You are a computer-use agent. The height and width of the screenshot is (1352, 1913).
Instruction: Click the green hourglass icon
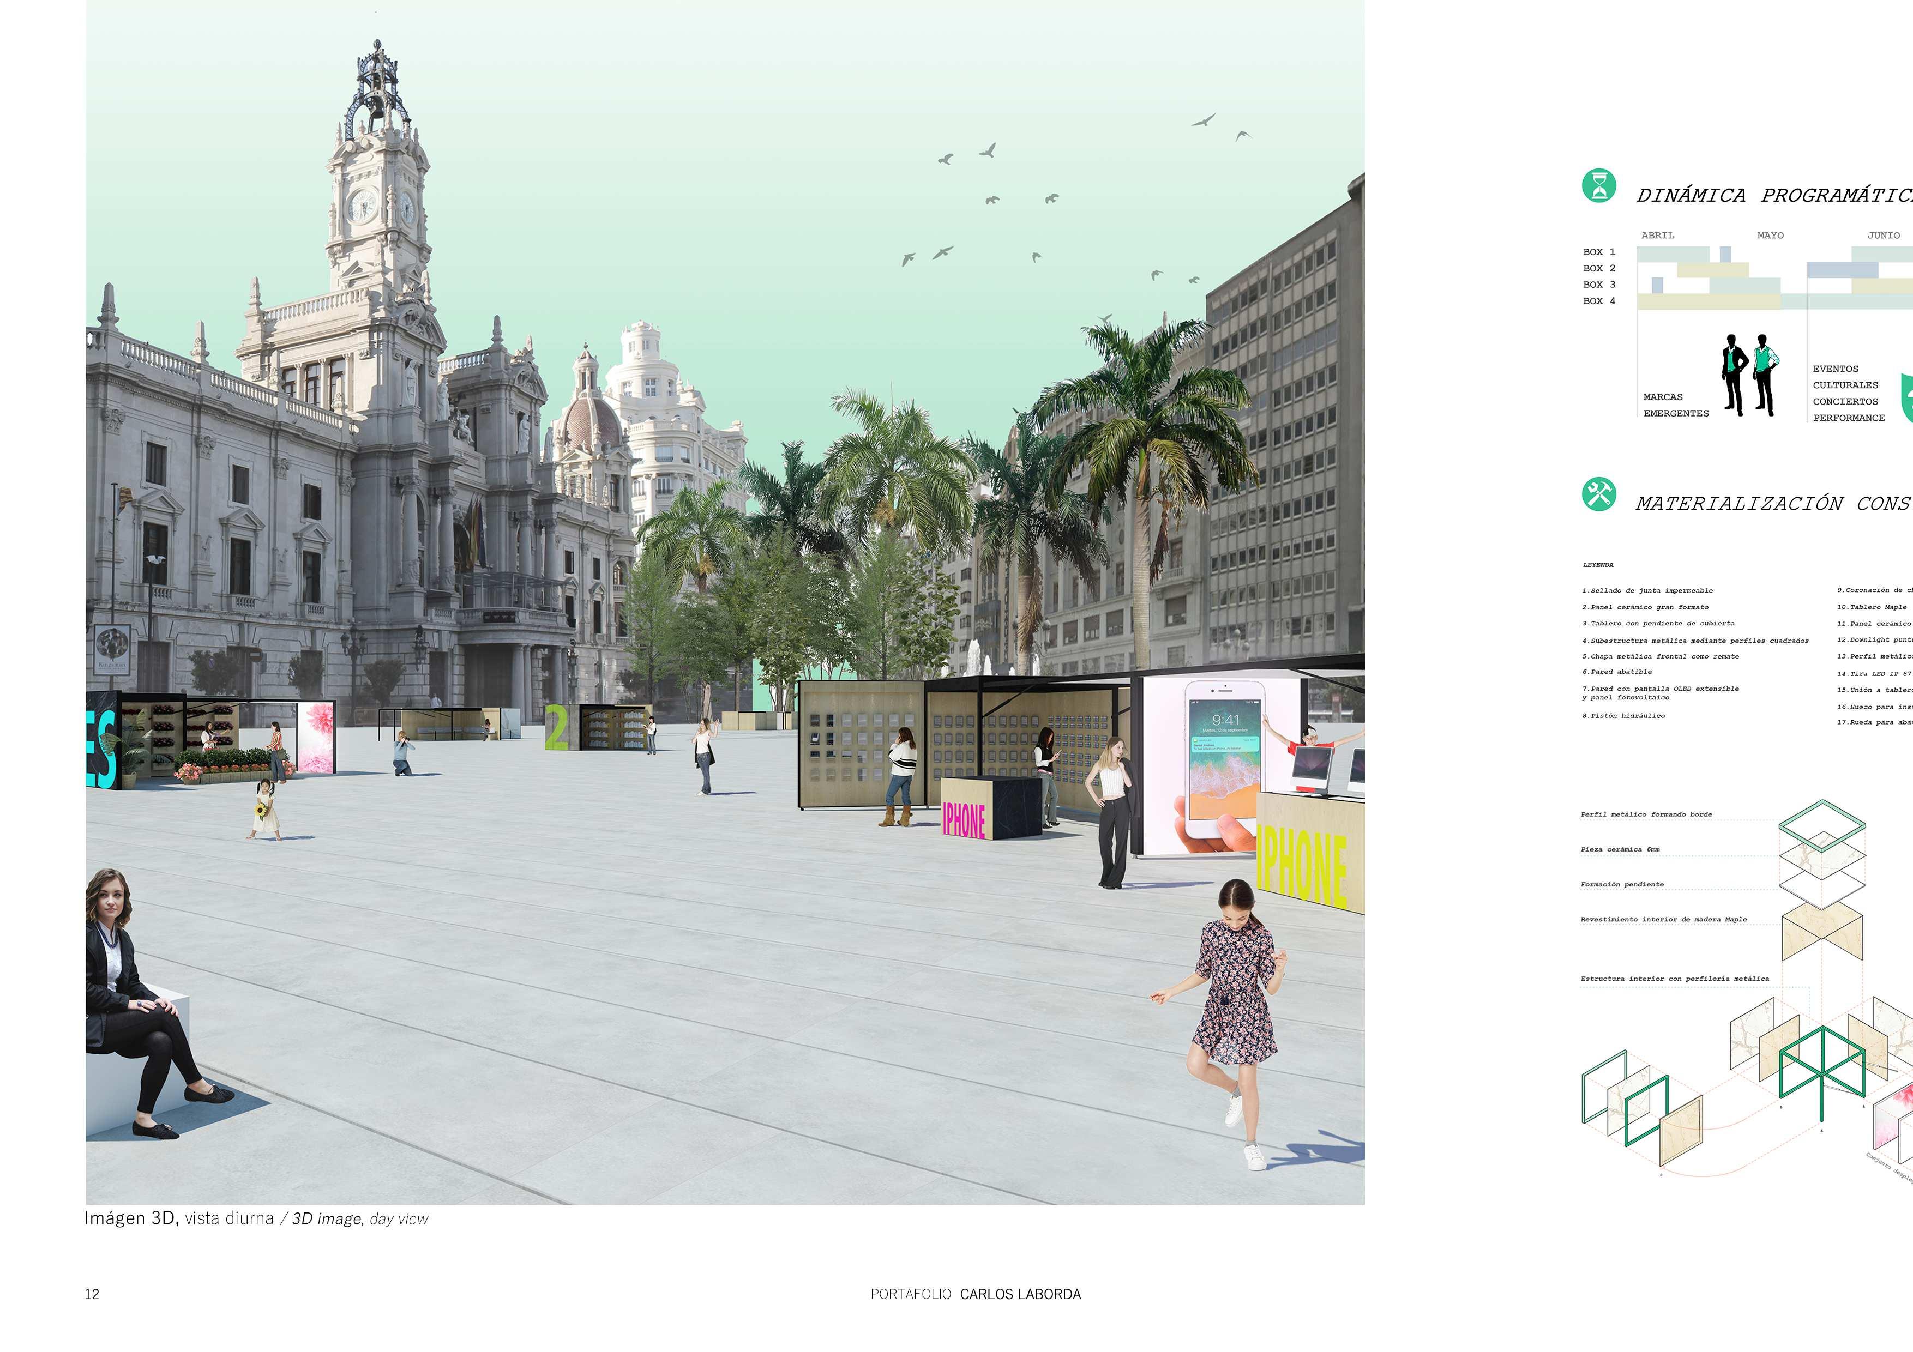coord(1599,186)
